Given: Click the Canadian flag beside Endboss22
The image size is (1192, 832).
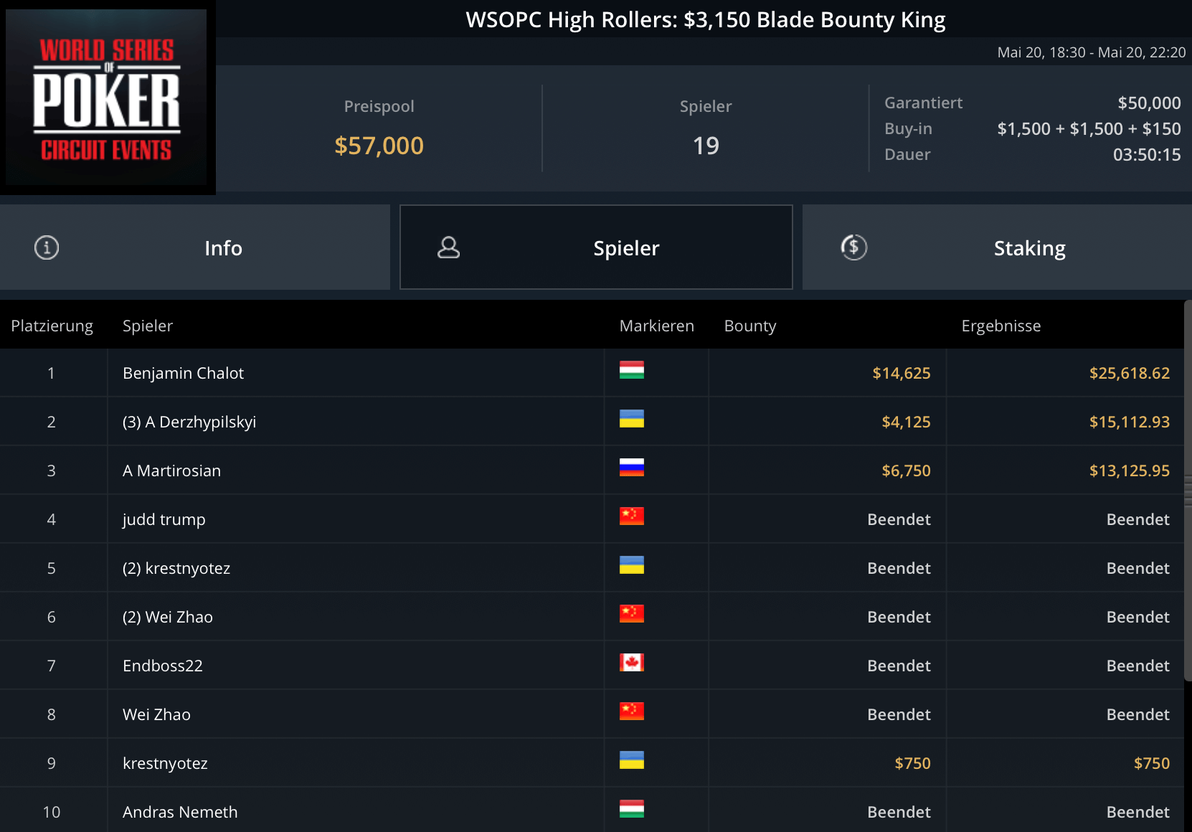Looking at the screenshot, I should point(631,663).
